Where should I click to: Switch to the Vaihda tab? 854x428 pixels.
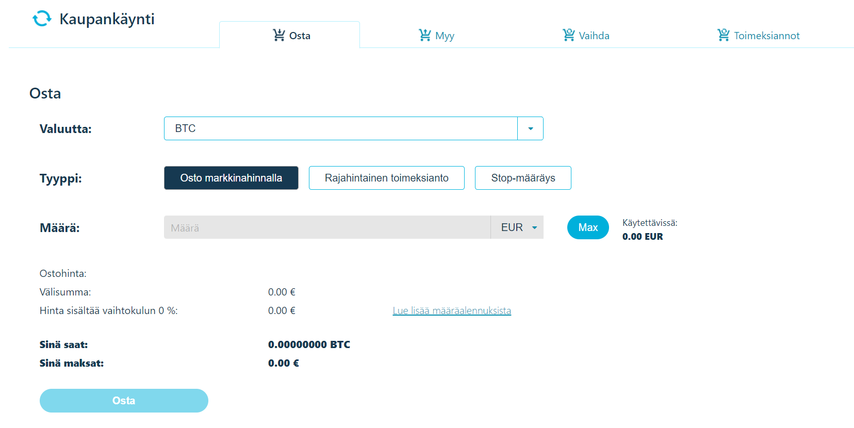tap(586, 36)
